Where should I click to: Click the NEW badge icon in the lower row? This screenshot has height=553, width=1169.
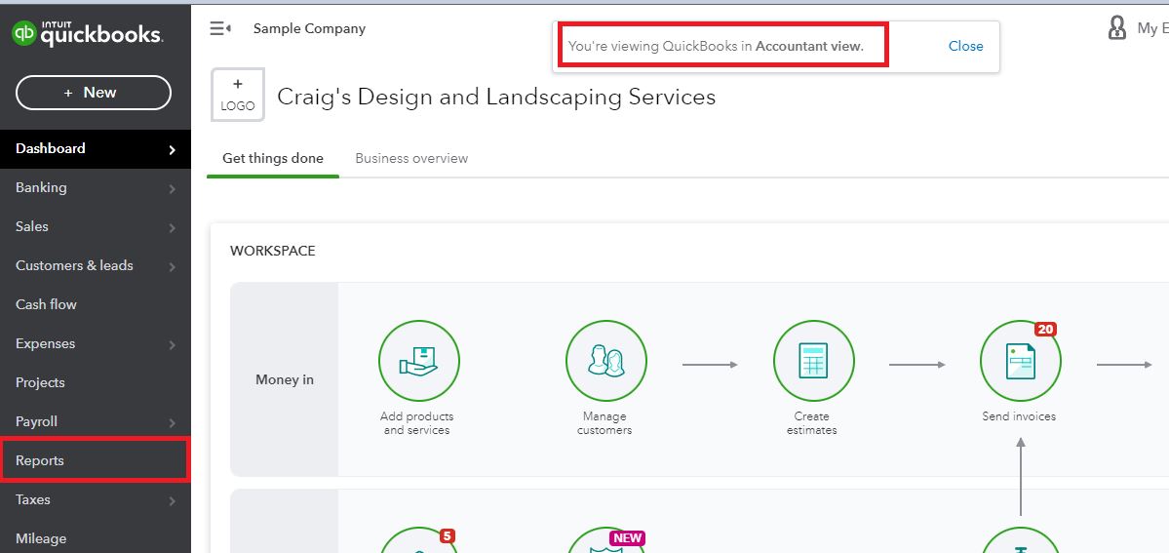click(x=628, y=538)
